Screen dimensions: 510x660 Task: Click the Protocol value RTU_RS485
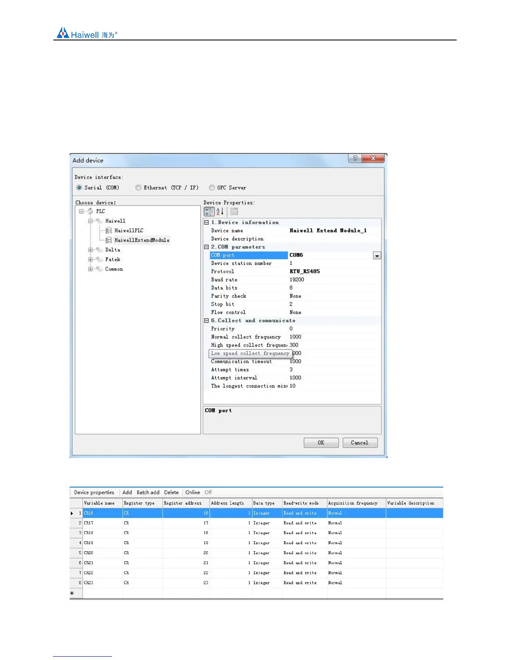[x=305, y=272]
